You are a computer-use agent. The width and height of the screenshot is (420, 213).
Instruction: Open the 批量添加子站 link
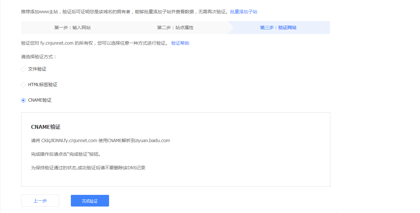(x=244, y=11)
